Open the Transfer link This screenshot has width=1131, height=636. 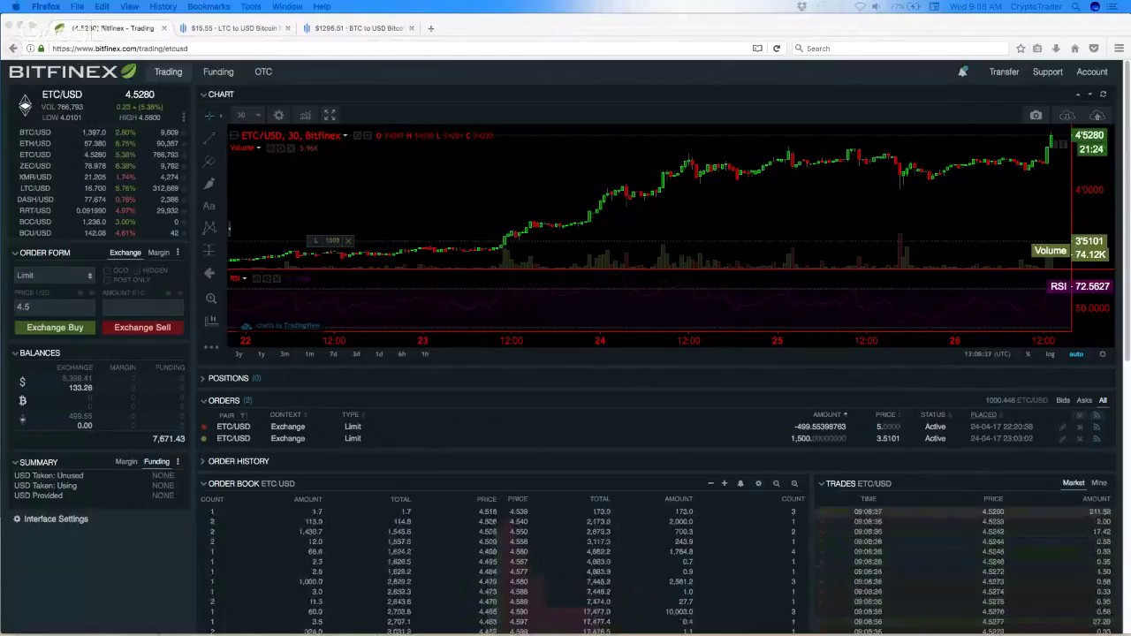point(1004,72)
